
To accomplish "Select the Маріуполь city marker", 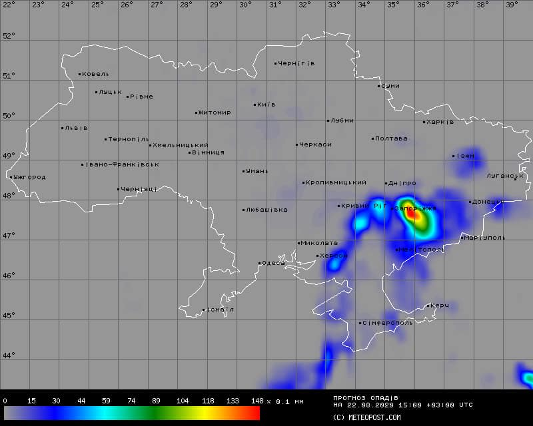I will pyautogui.click(x=462, y=238).
